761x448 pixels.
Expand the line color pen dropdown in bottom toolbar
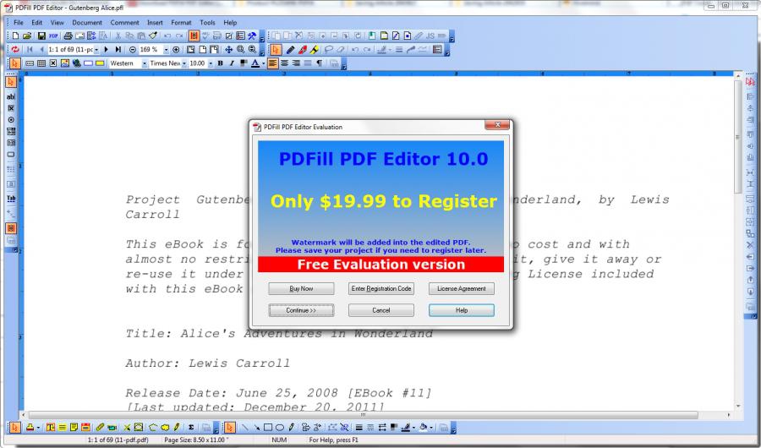tap(414, 428)
